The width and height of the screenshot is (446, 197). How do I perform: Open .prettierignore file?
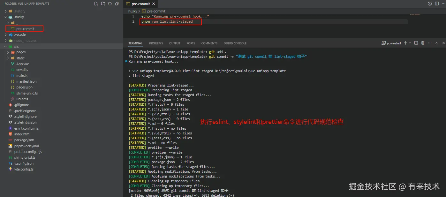click(25, 111)
